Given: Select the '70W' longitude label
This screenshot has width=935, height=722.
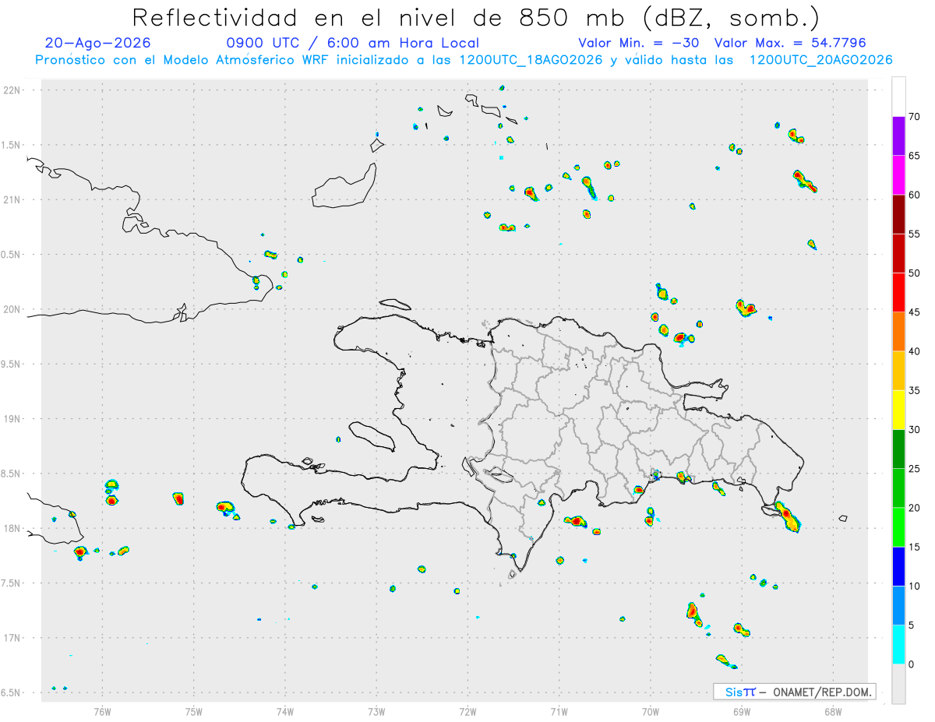Looking at the screenshot, I should [x=651, y=710].
